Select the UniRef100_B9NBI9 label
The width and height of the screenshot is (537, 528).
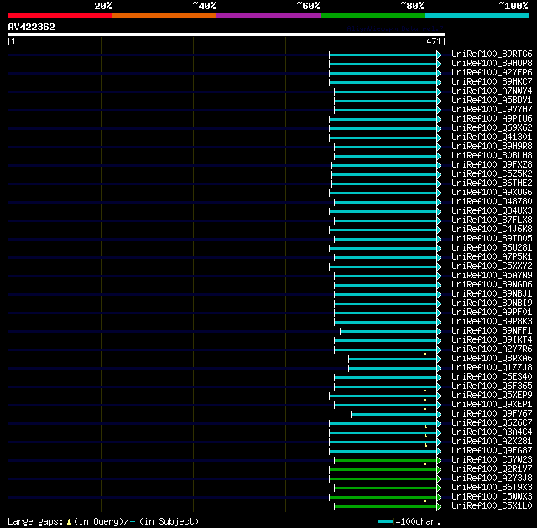pyautogui.click(x=492, y=303)
